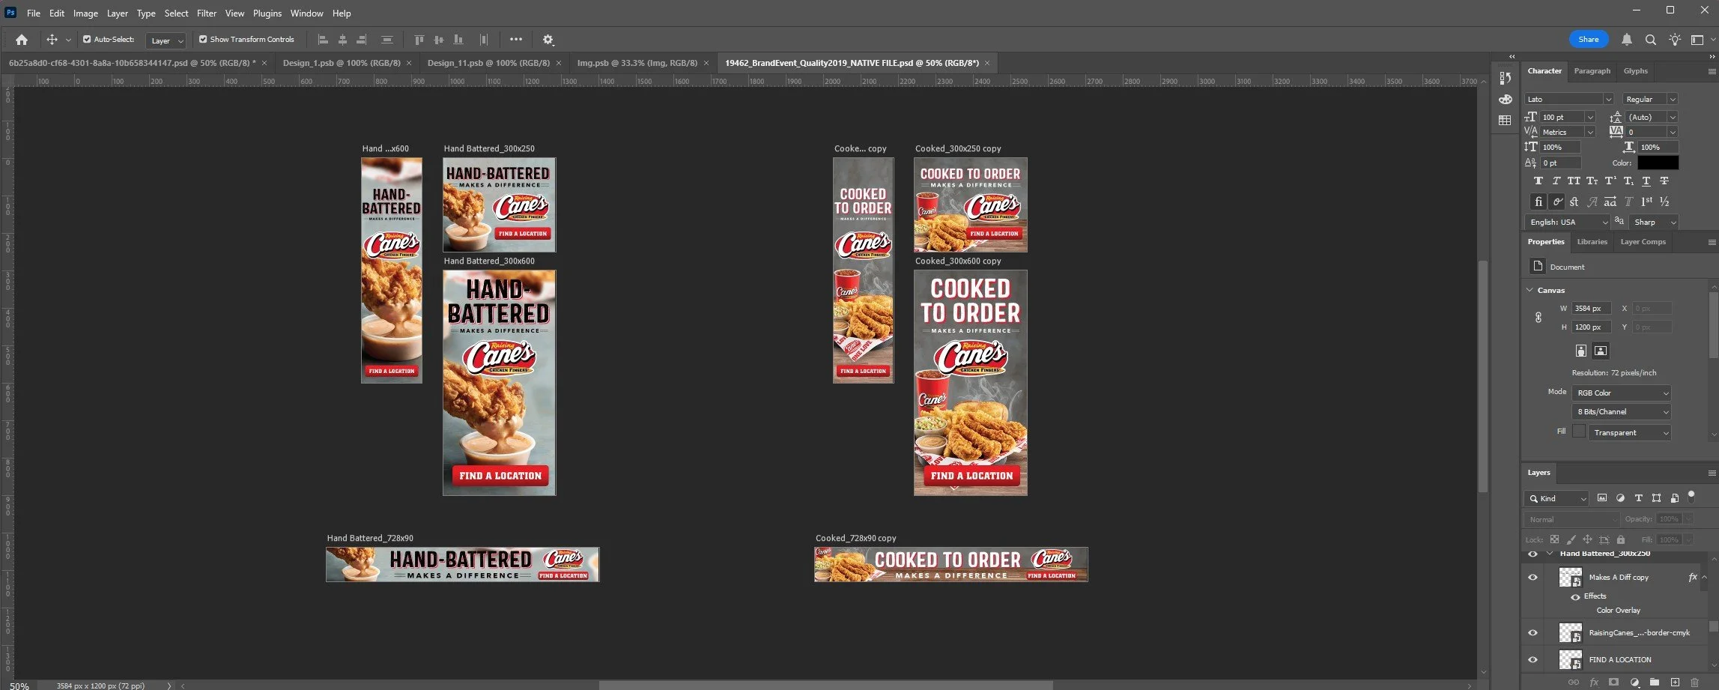Collapse the Hand Battered_300x250 layer group
1719x690 pixels.
click(1550, 554)
